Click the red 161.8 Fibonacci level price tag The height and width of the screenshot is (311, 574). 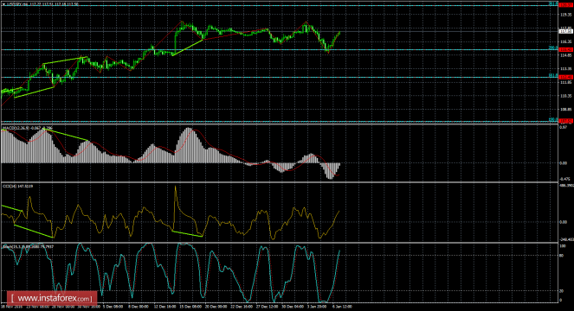pos(566,77)
